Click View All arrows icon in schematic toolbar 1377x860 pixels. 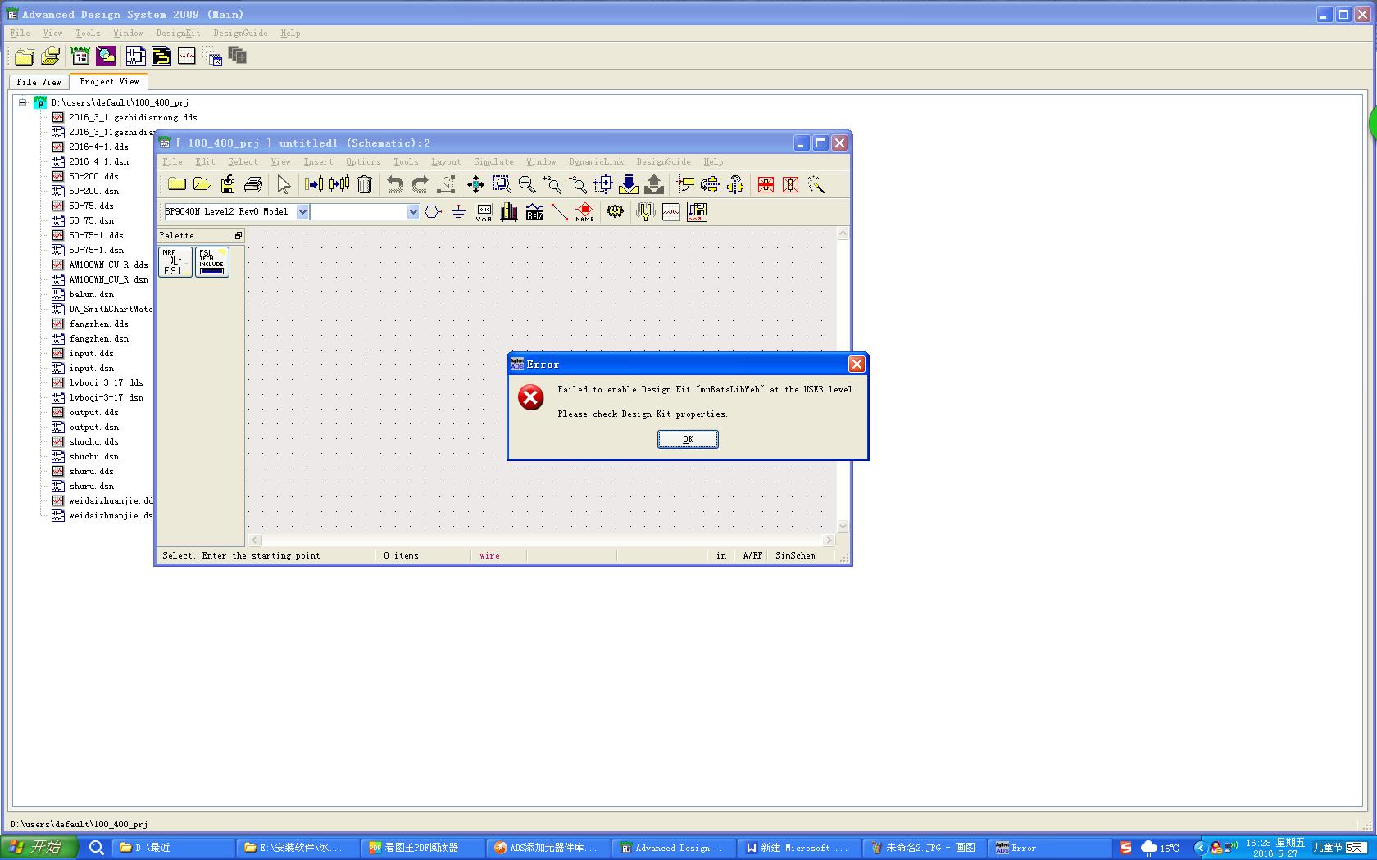[475, 184]
